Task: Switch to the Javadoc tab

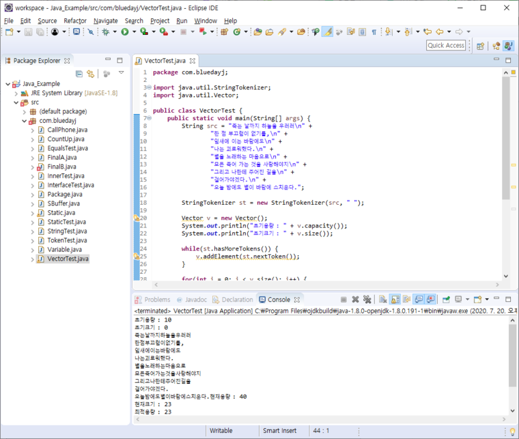Action: tap(191, 300)
